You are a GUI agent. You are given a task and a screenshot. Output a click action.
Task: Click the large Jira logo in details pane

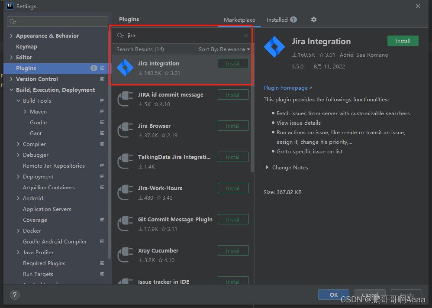point(274,47)
